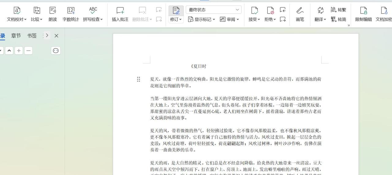The height and width of the screenshot is (175, 392).
Task: Switch to the 书签 bookmarks tab
Action: (x=32, y=36)
